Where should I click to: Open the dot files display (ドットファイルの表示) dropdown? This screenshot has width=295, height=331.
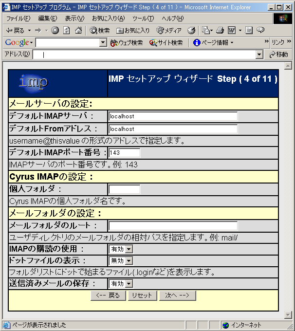pos(129,261)
